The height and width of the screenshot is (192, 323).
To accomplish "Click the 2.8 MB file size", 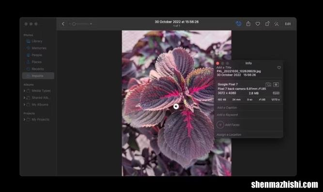I will [254, 93].
